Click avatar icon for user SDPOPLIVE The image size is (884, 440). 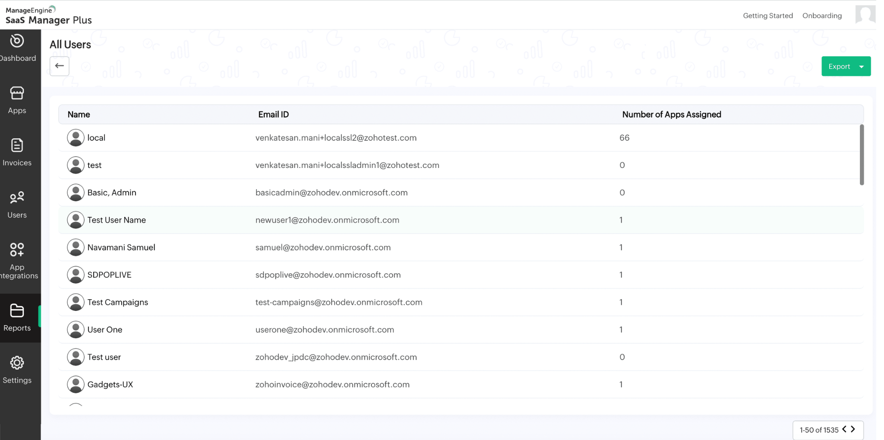tap(76, 275)
